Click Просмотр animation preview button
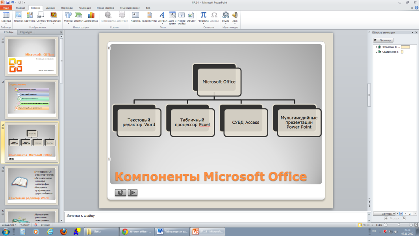Screen dimensions: 419x236 click(383, 40)
